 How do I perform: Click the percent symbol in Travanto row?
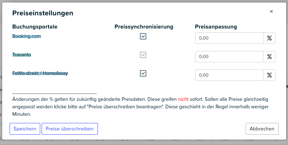click(x=269, y=57)
